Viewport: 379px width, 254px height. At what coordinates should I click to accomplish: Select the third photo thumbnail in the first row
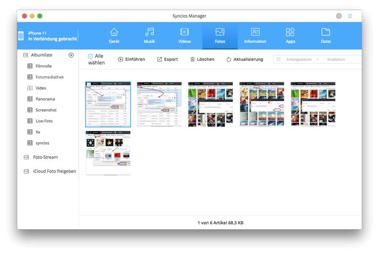click(x=210, y=104)
